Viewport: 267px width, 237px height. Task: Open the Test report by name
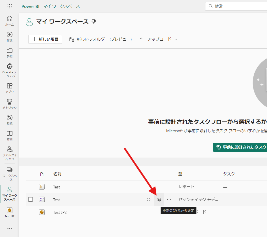pos(56,187)
